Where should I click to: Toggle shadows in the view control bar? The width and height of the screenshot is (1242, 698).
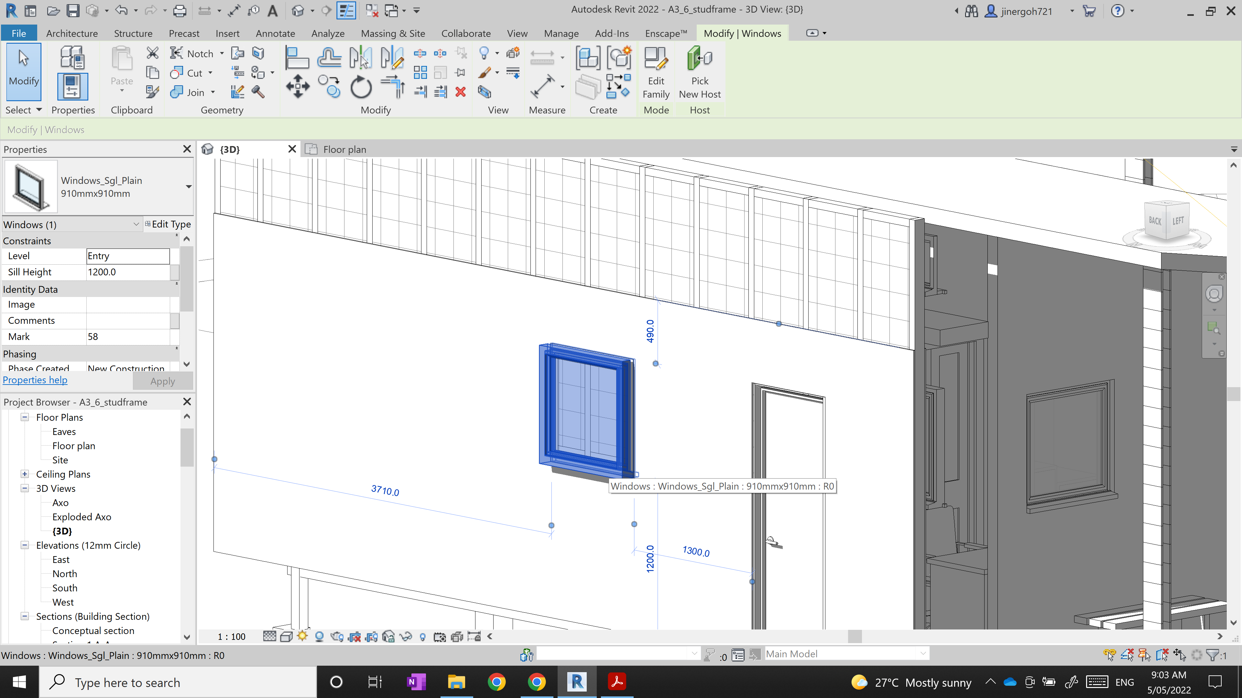coord(319,636)
